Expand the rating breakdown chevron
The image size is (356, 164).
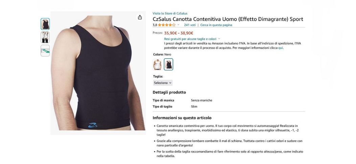[x=178, y=25]
